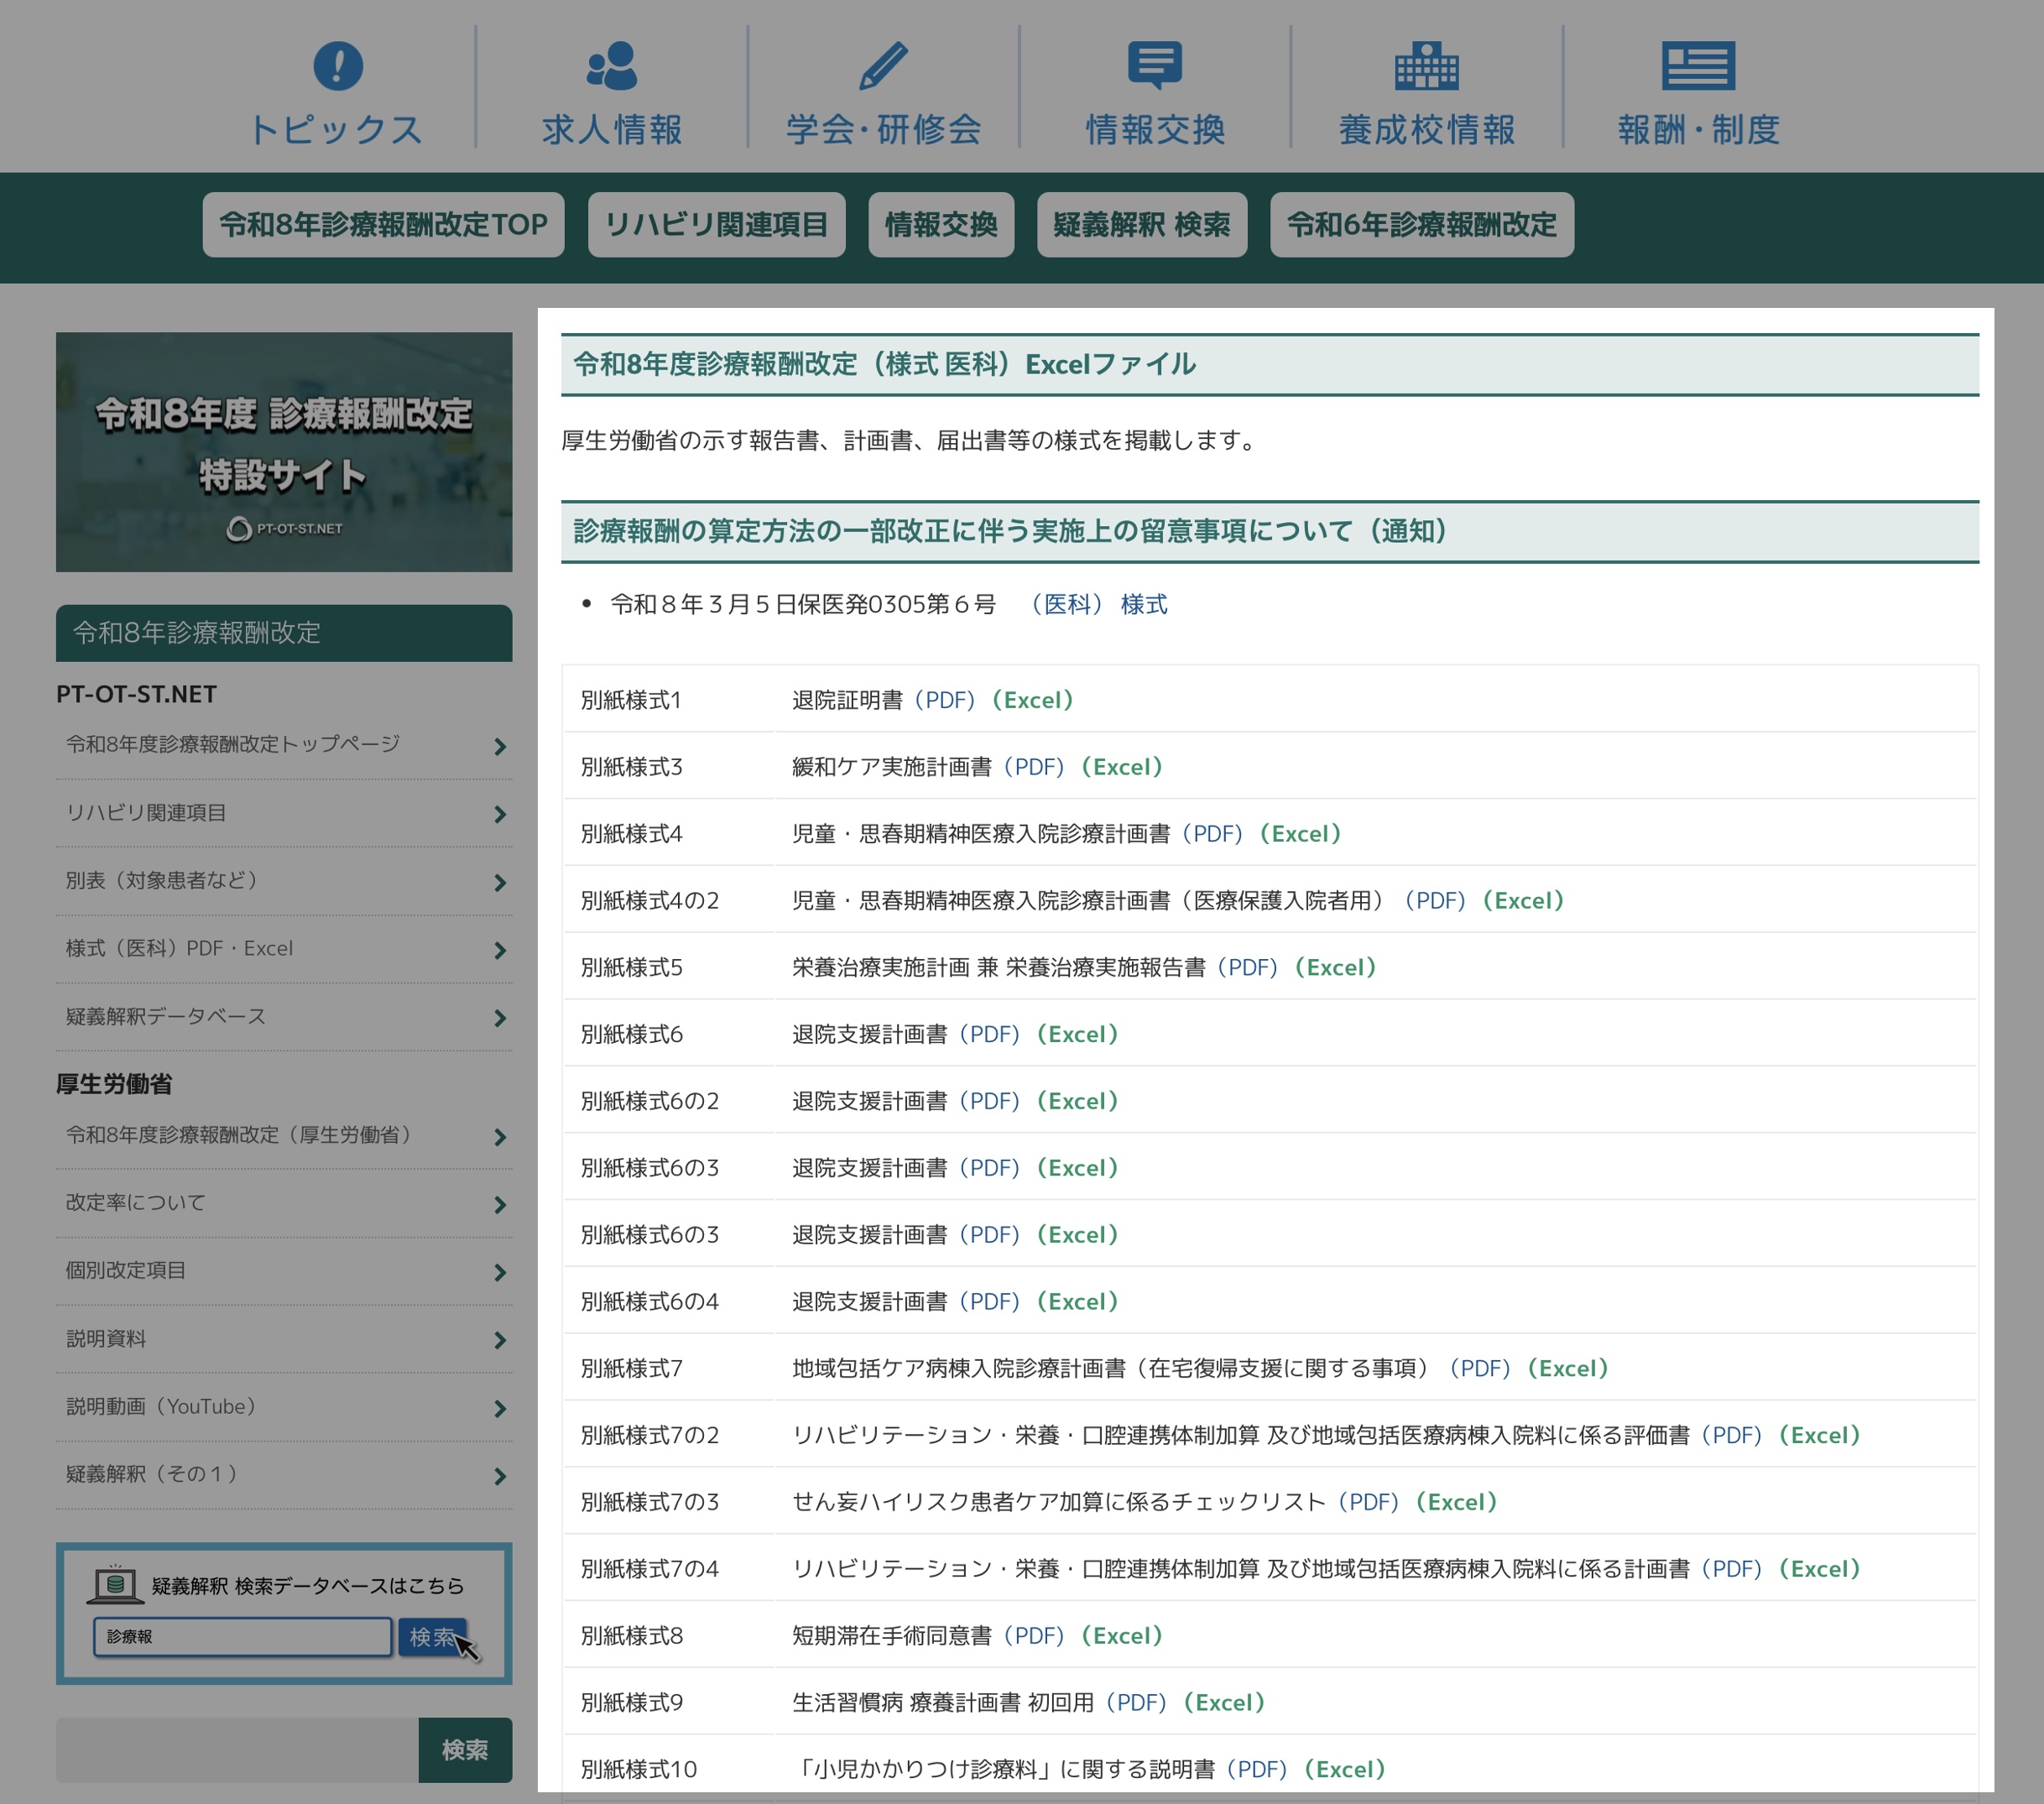2044x1804 pixels.
Task: Click the laptop database icon in banner
Action: coord(115,1584)
